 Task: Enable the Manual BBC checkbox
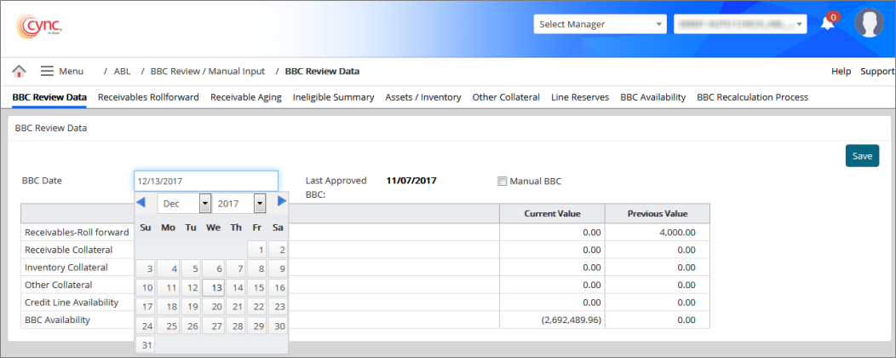[503, 181]
